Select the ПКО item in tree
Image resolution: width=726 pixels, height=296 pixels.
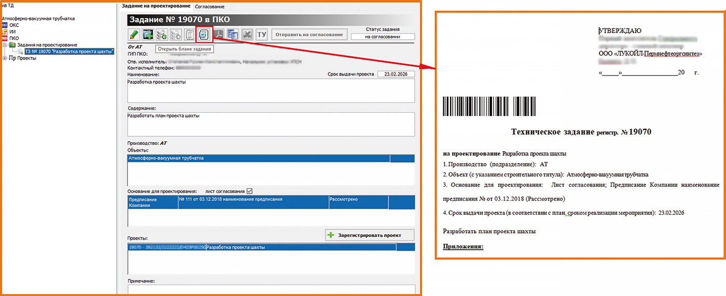click(x=14, y=38)
